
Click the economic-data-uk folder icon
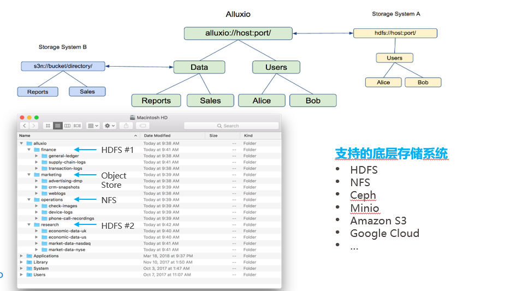click(44, 231)
